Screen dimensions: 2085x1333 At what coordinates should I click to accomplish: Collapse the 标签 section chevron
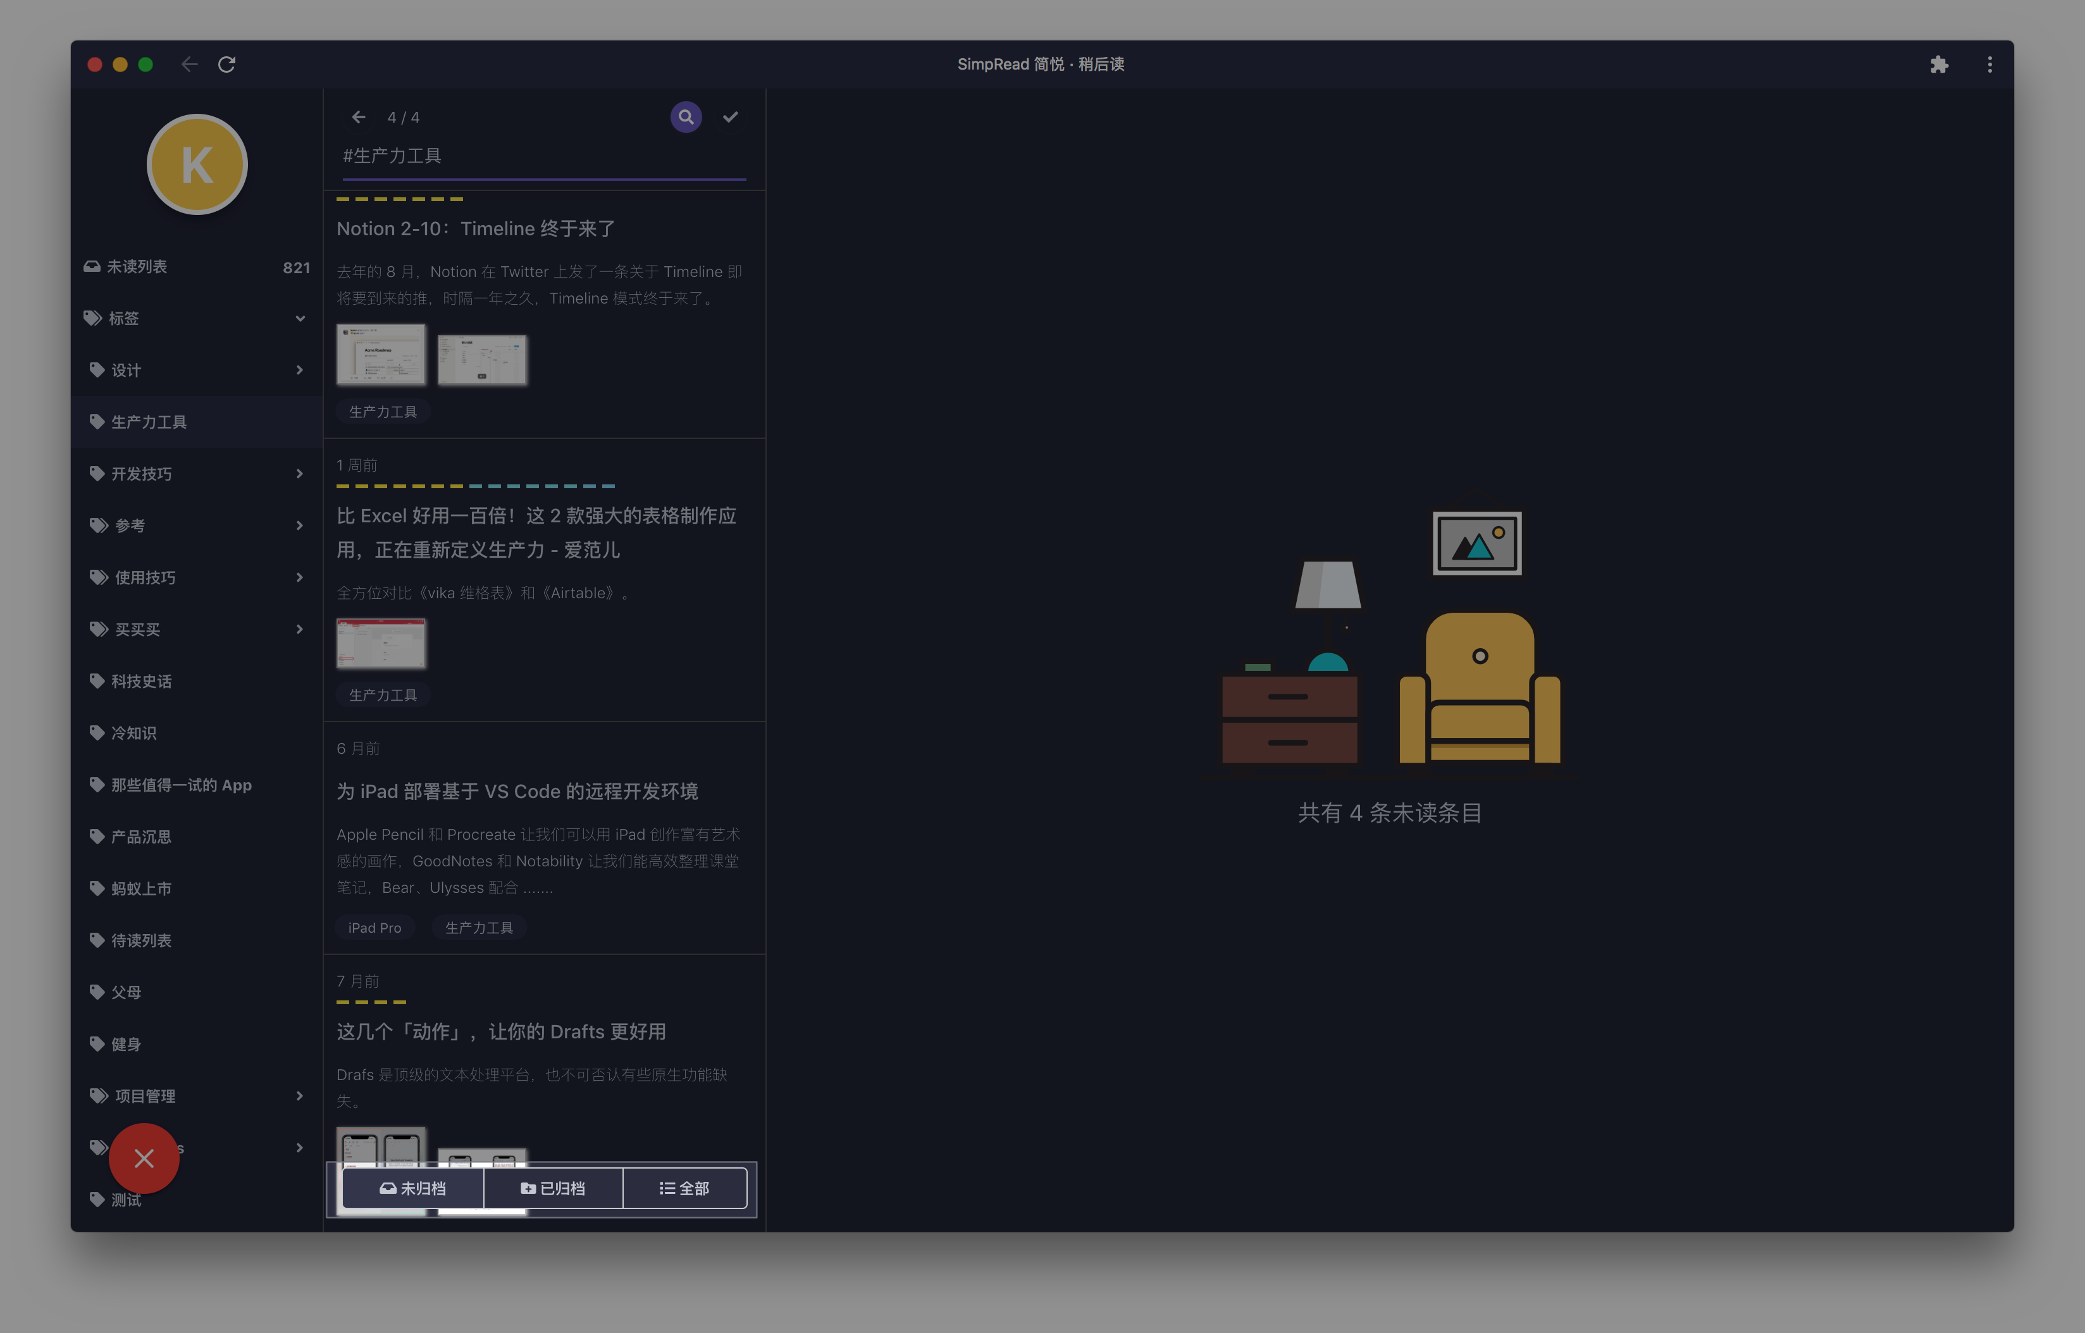point(300,319)
